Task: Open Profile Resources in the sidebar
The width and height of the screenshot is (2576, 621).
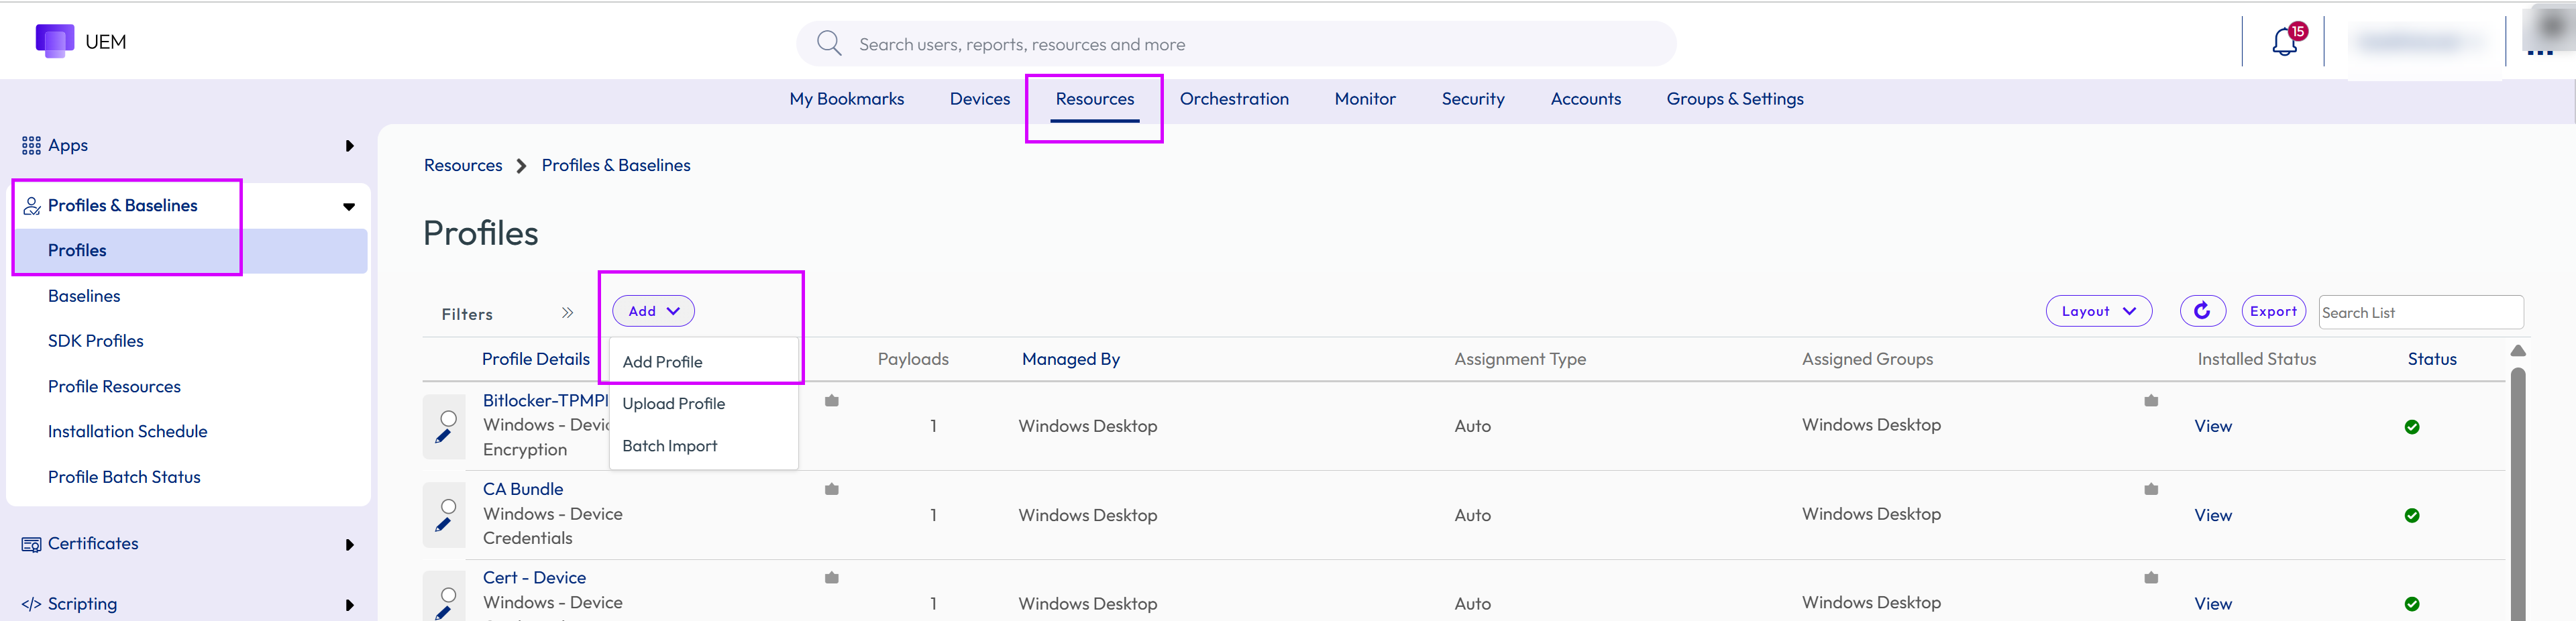Action: tap(114, 387)
